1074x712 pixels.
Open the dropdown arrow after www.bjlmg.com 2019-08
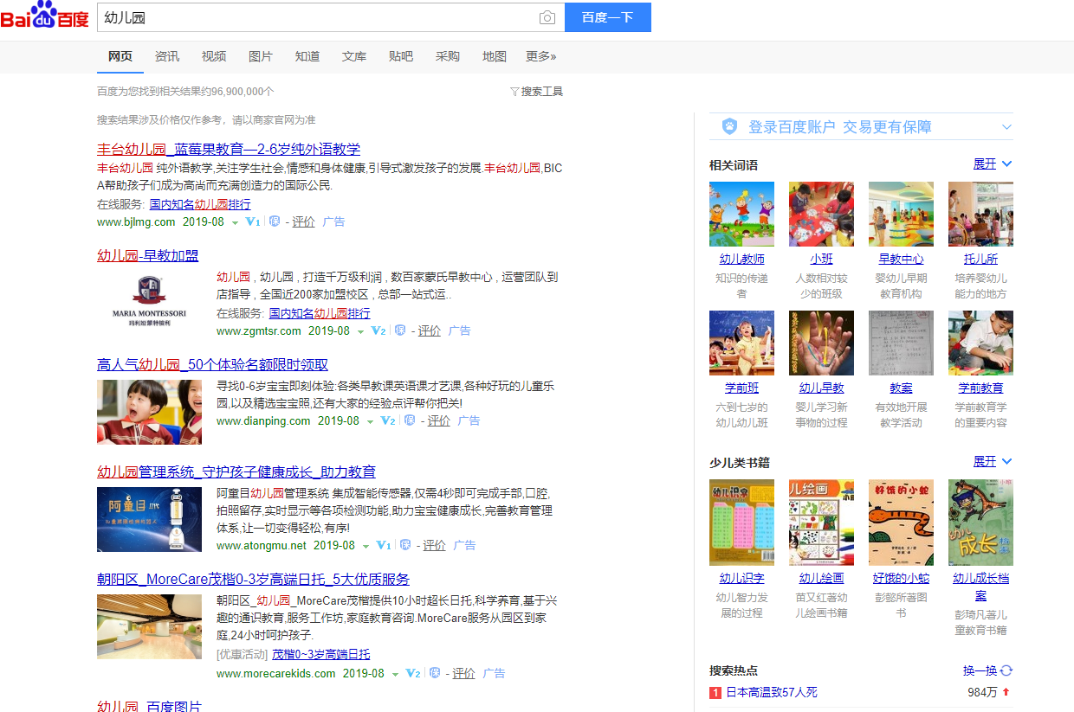[234, 223]
